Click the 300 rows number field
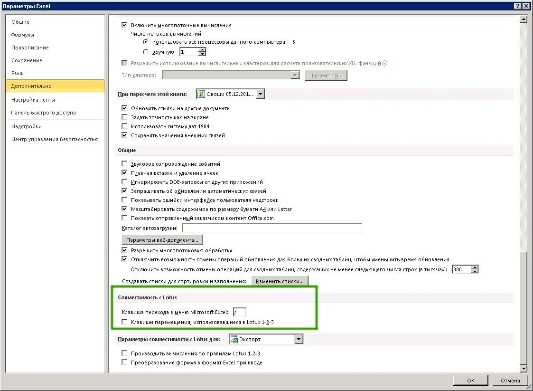533x391 pixels. click(x=462, y=269)
